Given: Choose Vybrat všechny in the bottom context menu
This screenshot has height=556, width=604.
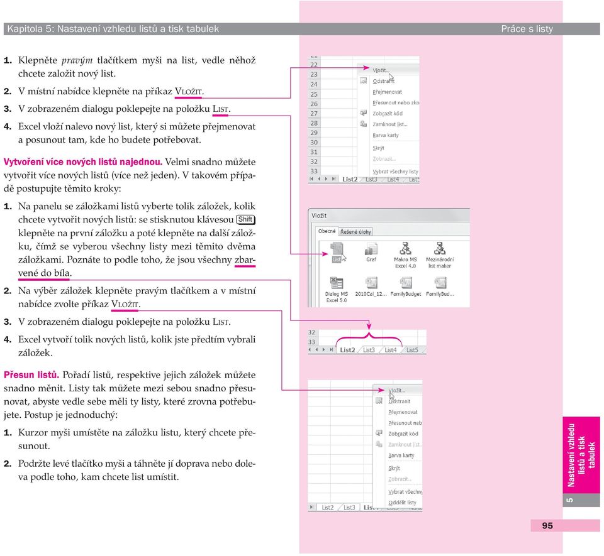Looking at the screenshot, I should 405,492.
